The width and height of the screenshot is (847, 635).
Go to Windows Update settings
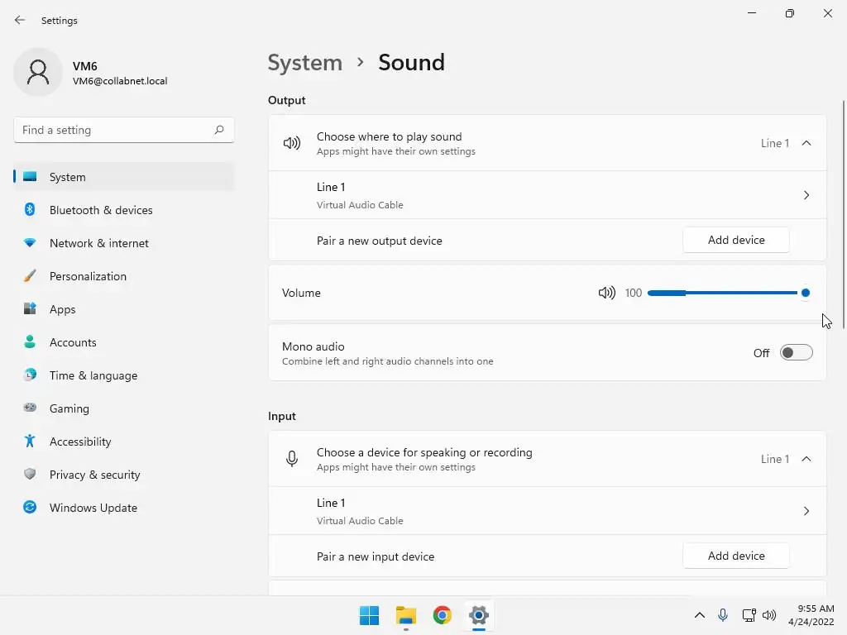(x=93, y=508)
